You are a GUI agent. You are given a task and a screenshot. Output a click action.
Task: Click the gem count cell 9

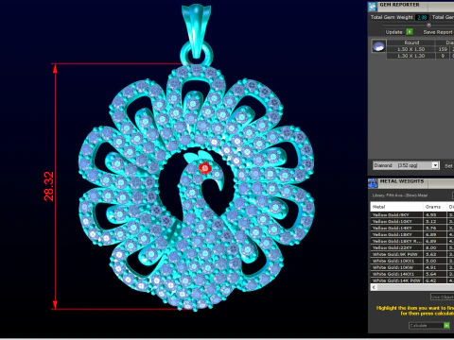tap(443, 56)
